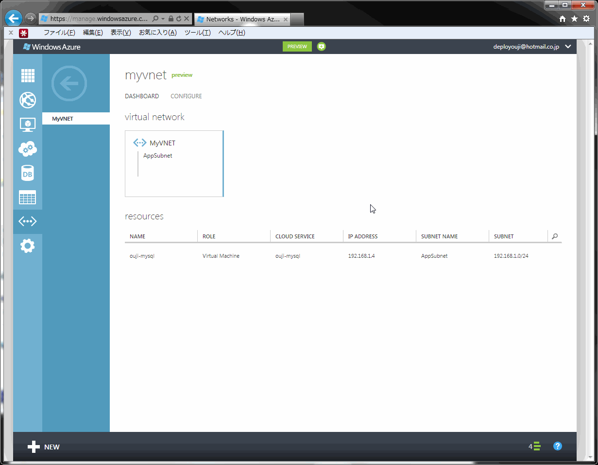Sort by the SUBNET NAME column header
The image size is (598, 465).
(x=440, y=236)
